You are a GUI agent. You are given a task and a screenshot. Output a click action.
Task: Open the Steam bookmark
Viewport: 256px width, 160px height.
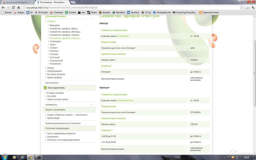pyautogui.click(x=92, y=12)
